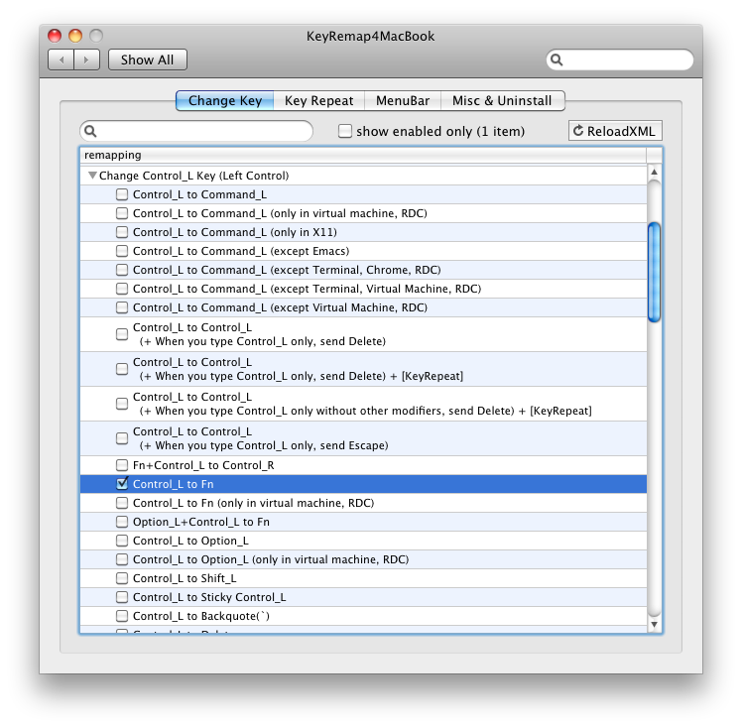Viewport: 742px width, 728px height.
Task: Enable Control_L to Command_L (except Emacs)
Action: (122, 251)
